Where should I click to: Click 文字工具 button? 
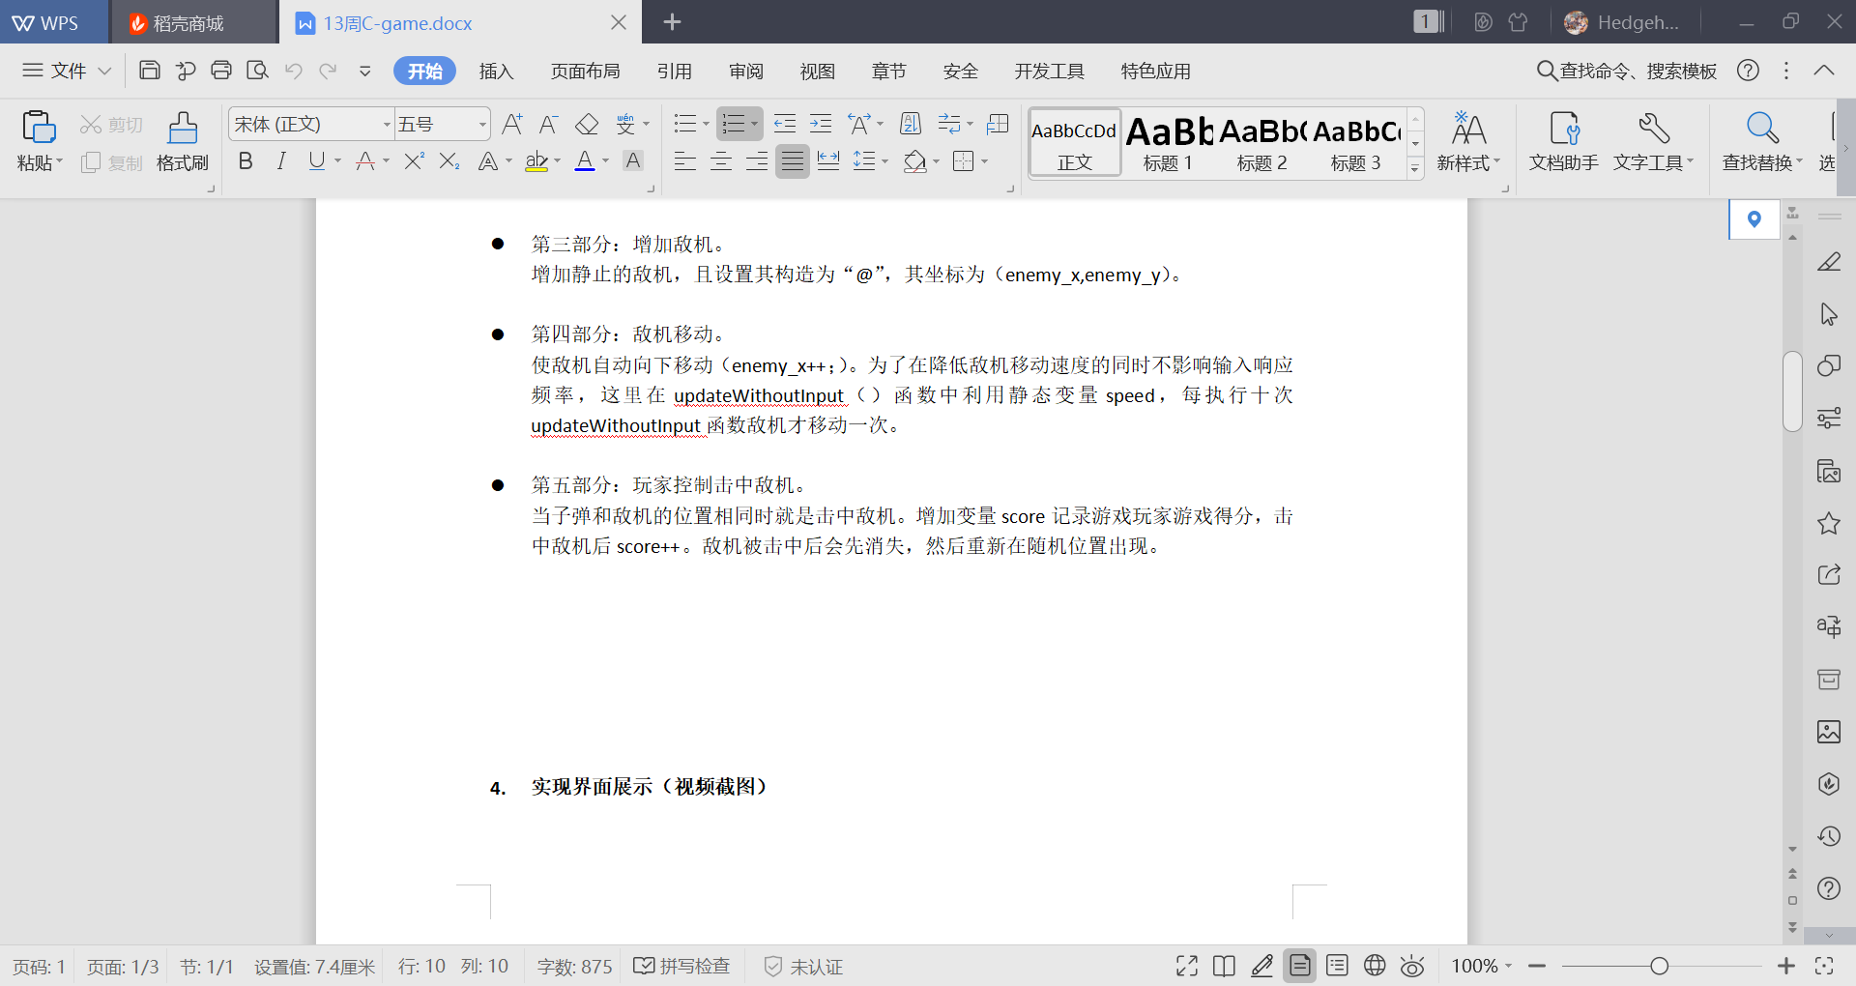click(x=1653, y=141)
